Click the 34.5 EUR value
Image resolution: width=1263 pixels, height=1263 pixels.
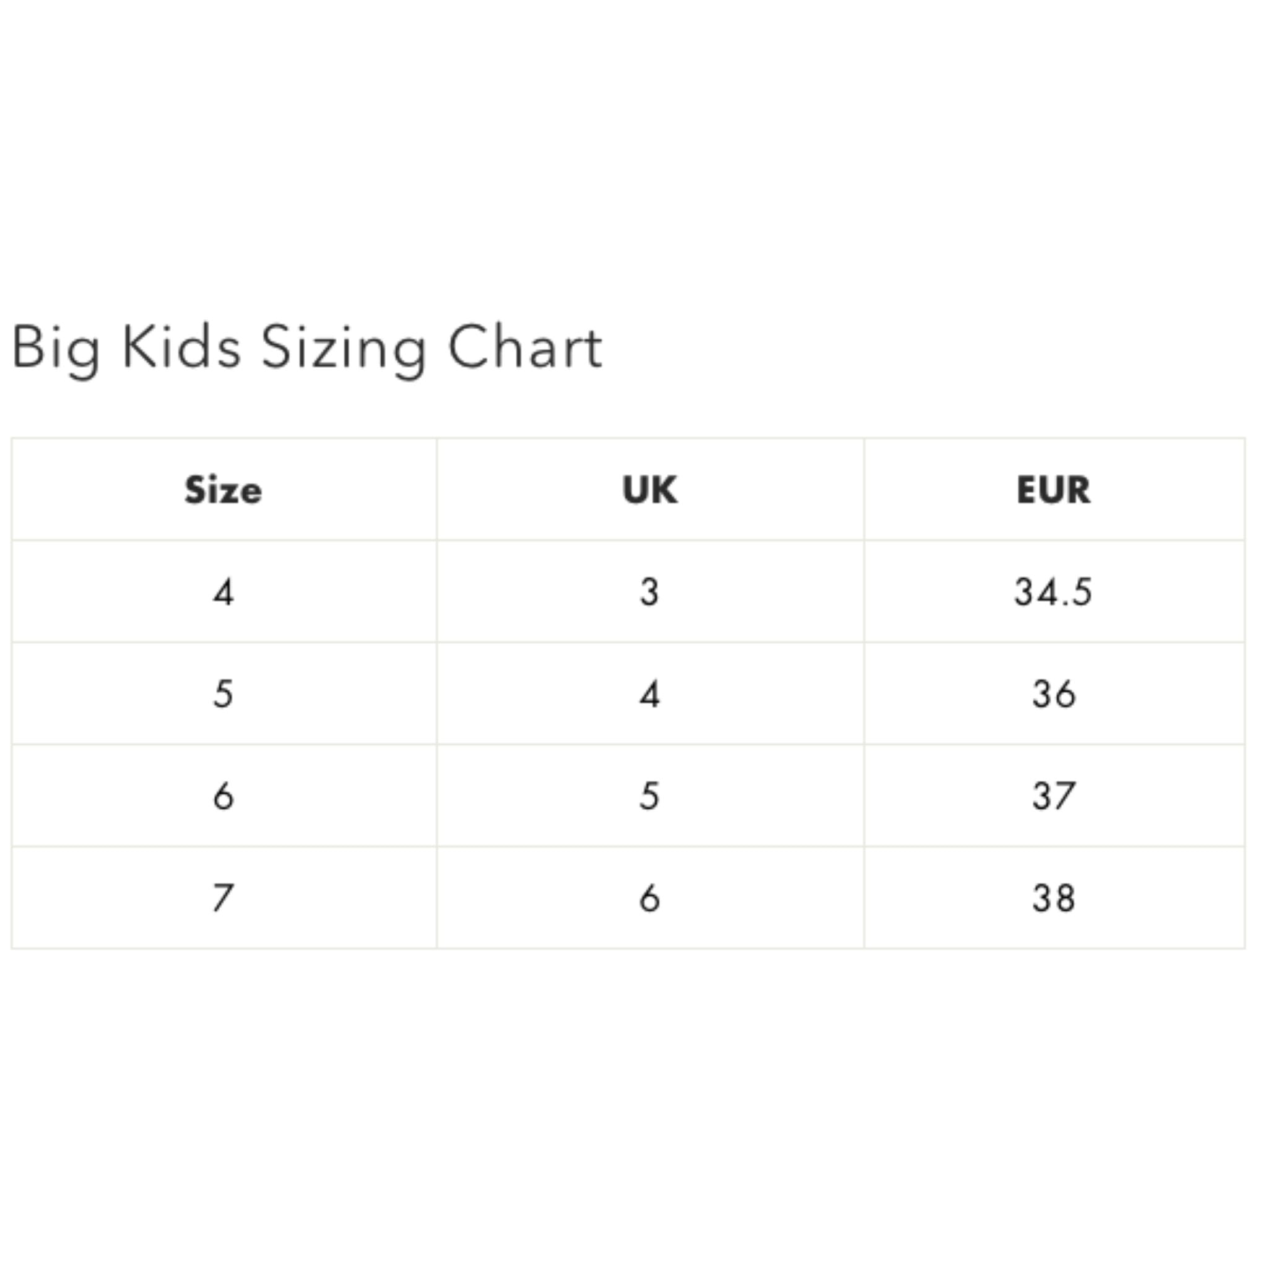pyautogui.click(x=1053, y=592)
